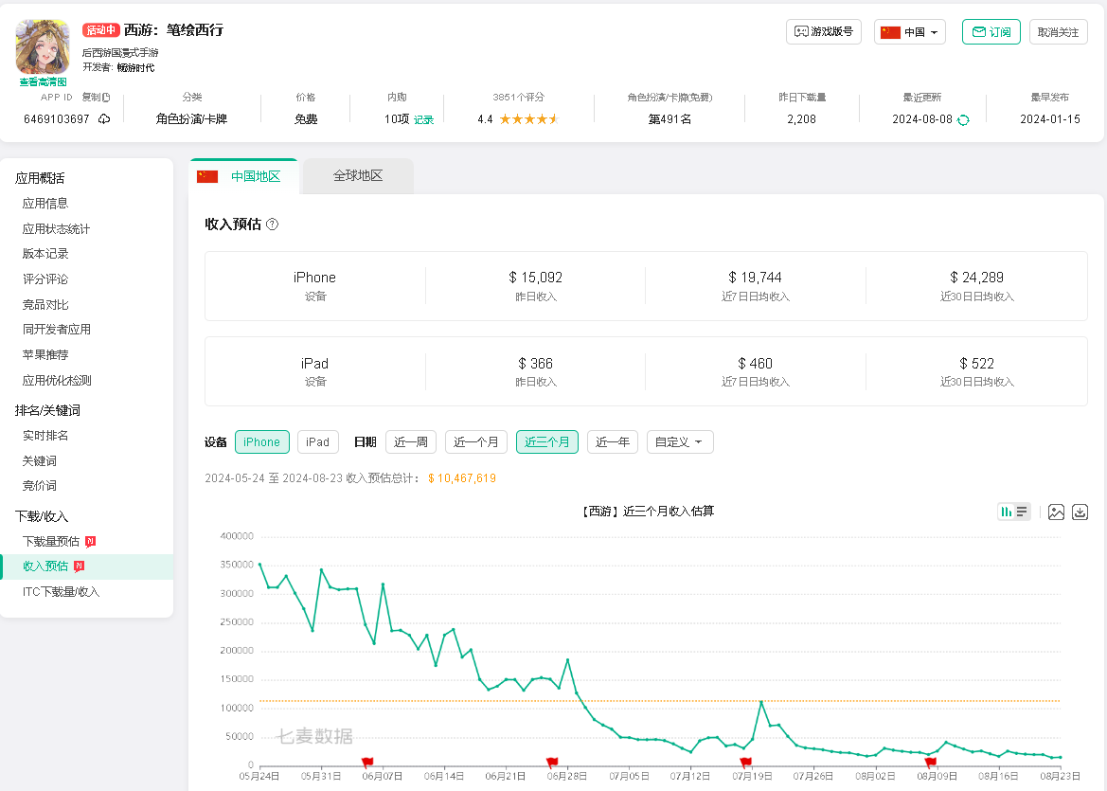The image size is (1107, 791).
Task: Open 实时排名 in the sidebar
Action: [45, 436]
